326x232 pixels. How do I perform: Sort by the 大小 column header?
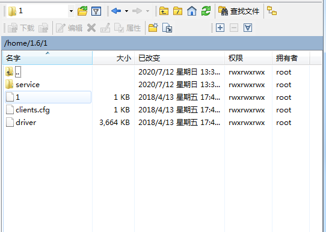coord(114,58)
